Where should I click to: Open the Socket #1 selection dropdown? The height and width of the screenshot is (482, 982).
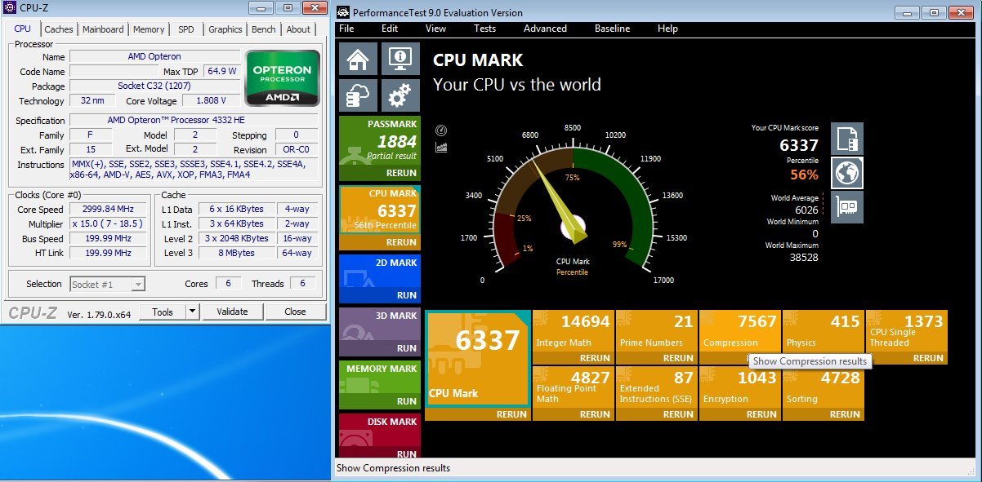[108, 284]
